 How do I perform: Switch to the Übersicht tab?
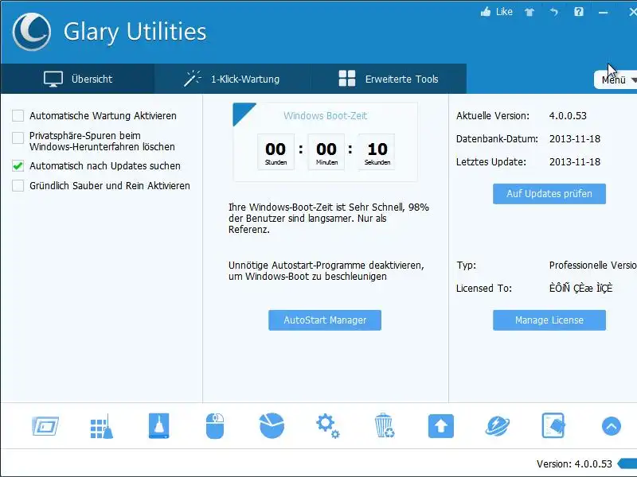click(x=77, y=79)
